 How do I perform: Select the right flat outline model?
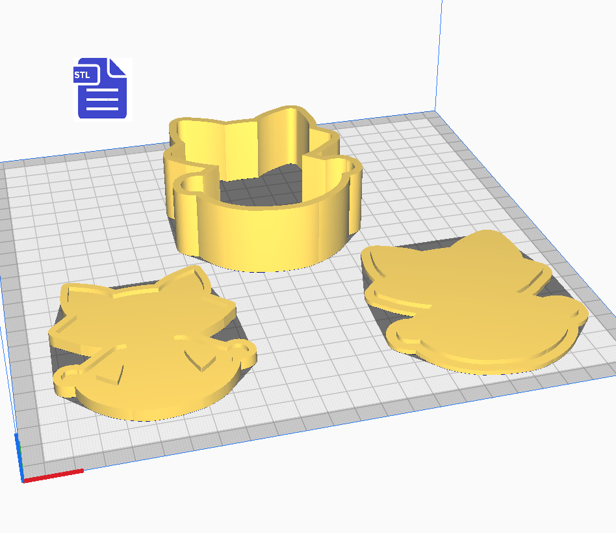click(474, 312)
